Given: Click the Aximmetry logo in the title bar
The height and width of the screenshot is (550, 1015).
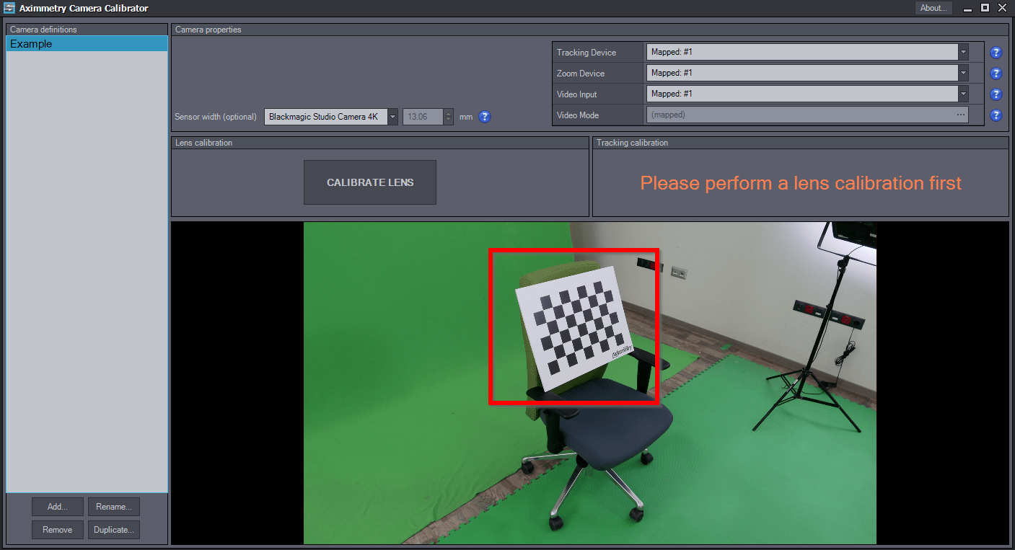Looking at the screenshot, I should click(x=9, y=8).
